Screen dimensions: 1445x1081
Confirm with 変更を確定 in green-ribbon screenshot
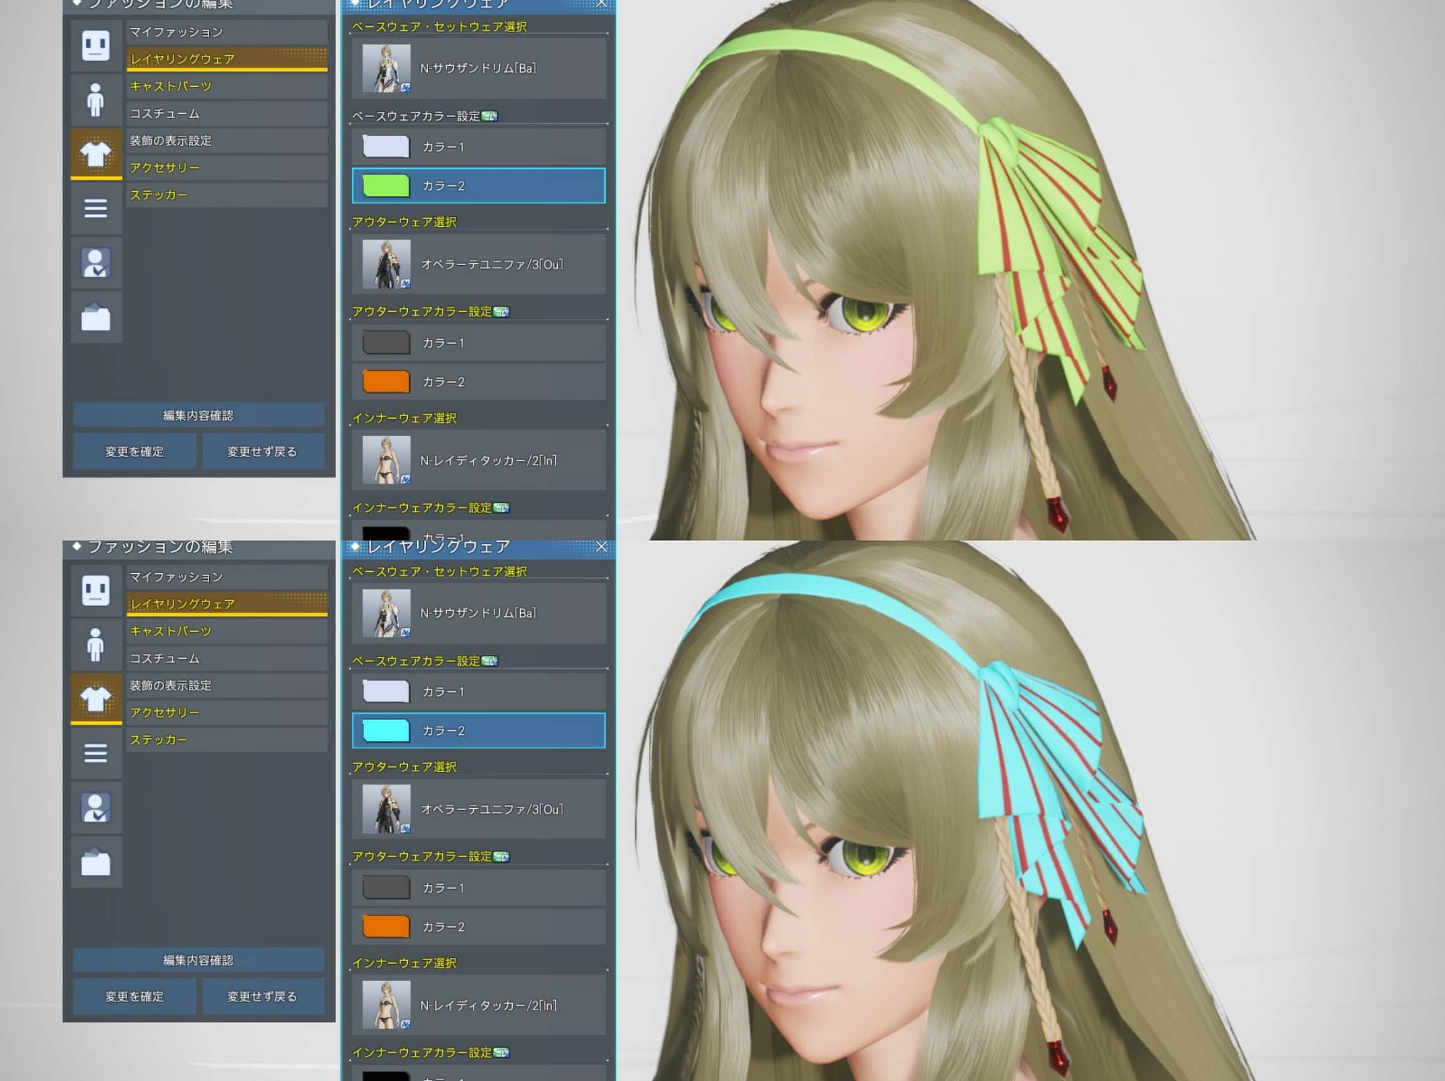point(134,451)
